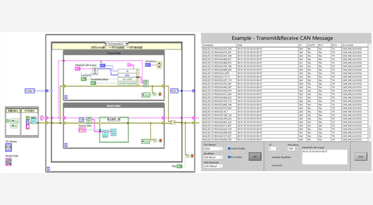Toggle the brs Enable checkbox
Viewport: 373px width, 205px height.
pyautogui.click(x=229, y=157)
